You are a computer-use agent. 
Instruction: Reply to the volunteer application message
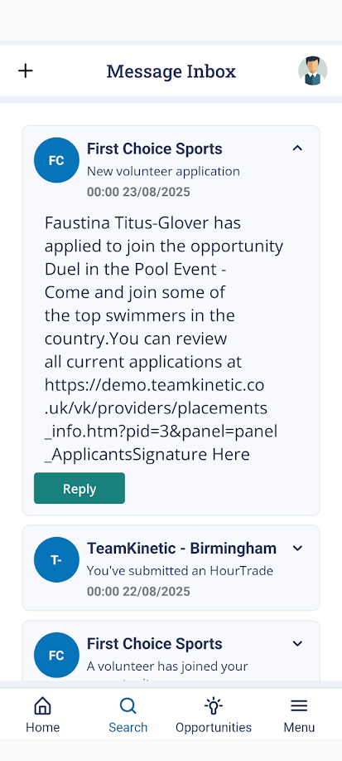click(x=79, y=488)
